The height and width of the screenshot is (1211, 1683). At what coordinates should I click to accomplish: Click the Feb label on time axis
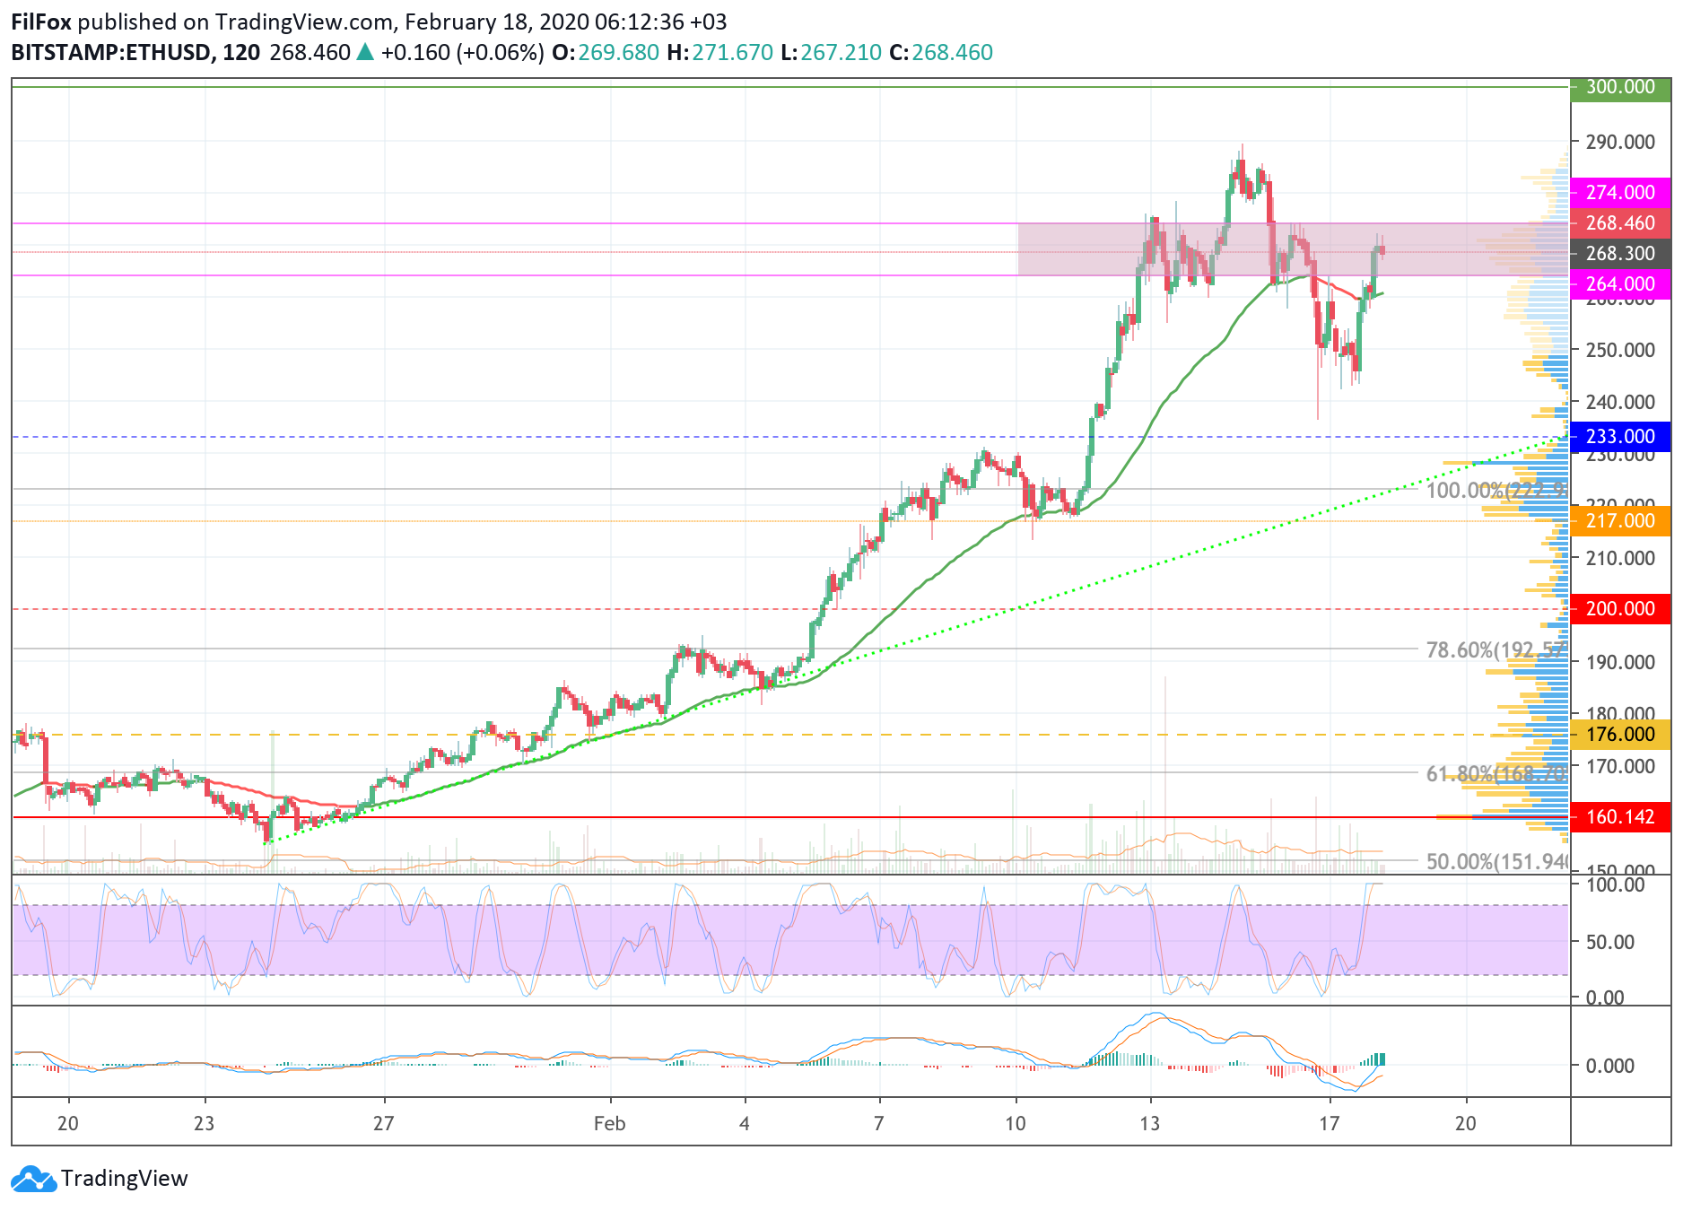609,1123
